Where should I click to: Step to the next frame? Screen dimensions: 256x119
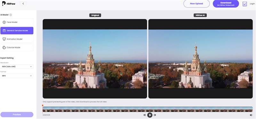click(155, 115)
